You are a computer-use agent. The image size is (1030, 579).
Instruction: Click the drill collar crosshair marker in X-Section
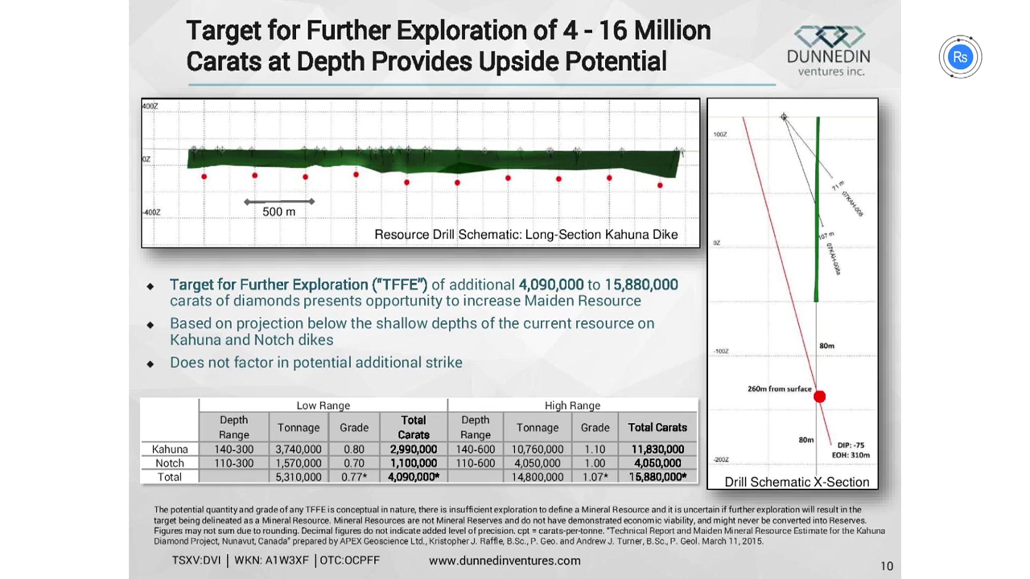pos(784,117)
